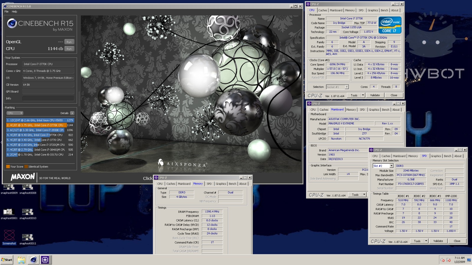Click Close button in CPU-Z CPU window
Image resolution: width=472 pixels, height=265 pixels.
click(394, 95)
